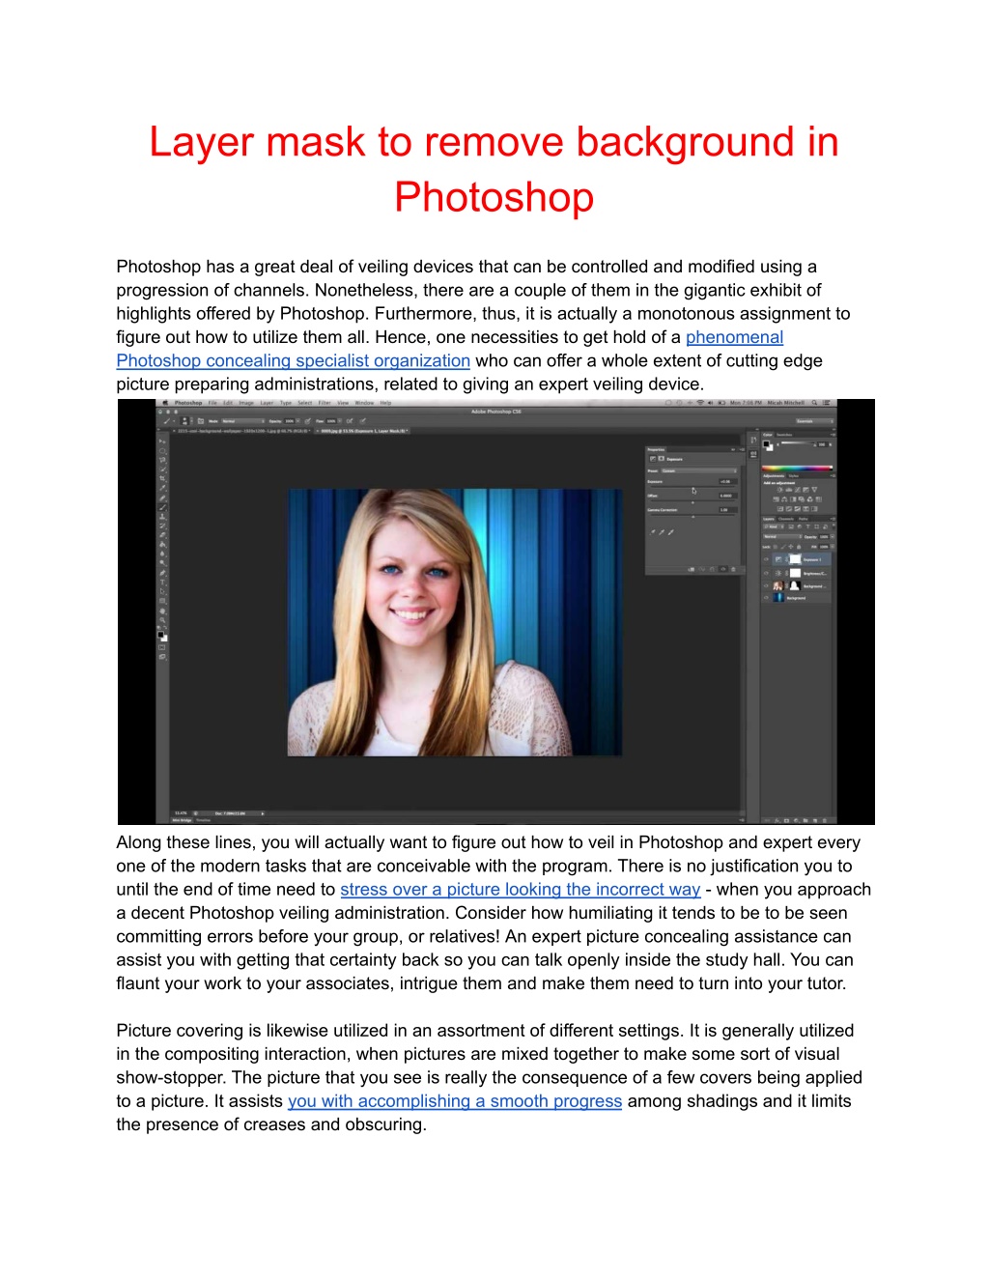Click the Offset slider handle

tap(692, 502)
